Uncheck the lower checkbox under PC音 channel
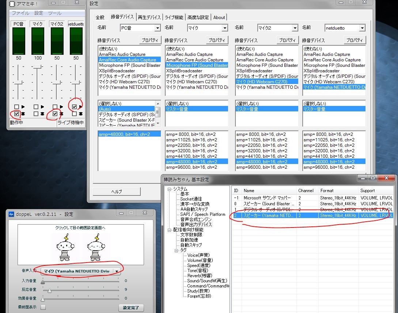This screenshot has width=398, height=313. [x=16, y=114]
